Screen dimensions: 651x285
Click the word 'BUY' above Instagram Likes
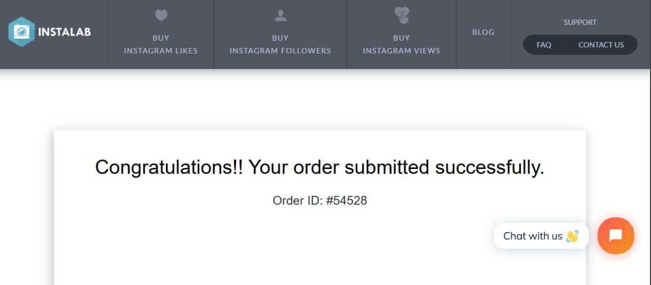tap(161, 38)
